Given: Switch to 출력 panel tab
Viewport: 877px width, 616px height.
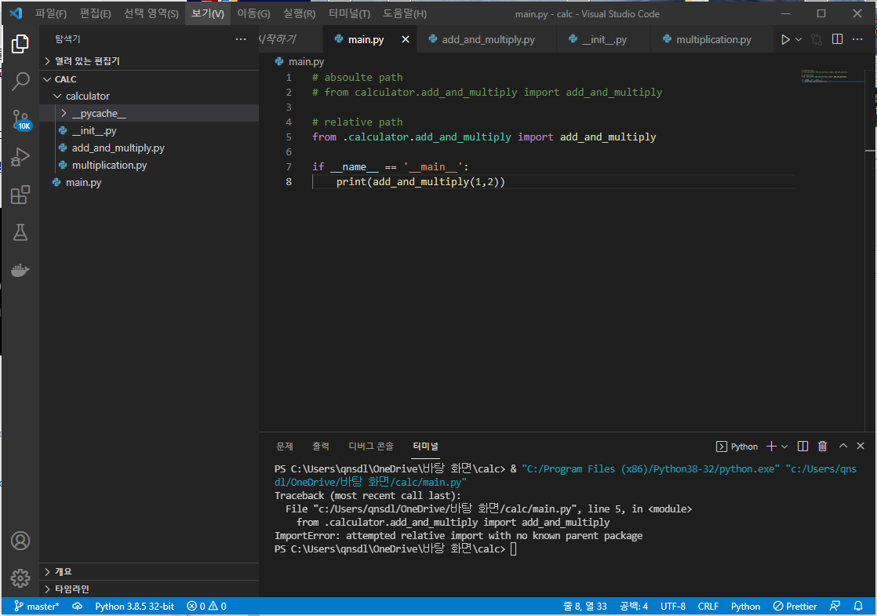Looking at the screenshot, I should (x=321, y=446).
